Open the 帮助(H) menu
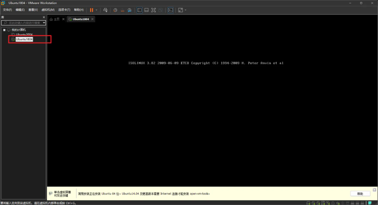 (x=79, y=10)
